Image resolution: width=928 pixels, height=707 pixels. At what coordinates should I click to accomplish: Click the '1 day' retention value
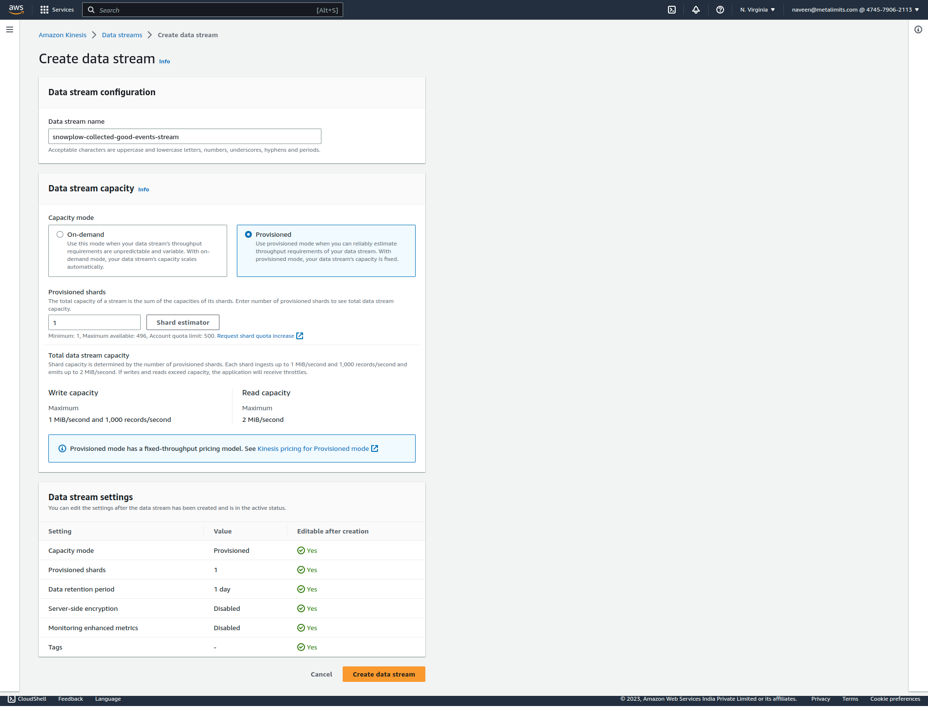[222, 589]
